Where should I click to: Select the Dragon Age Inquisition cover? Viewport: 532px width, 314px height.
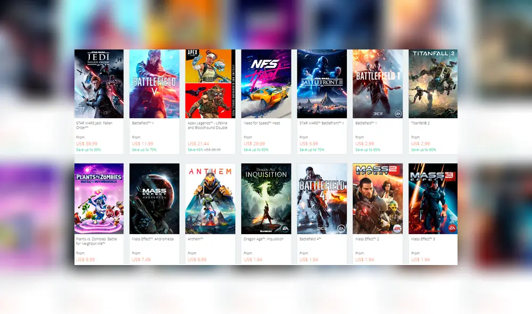[266, 199]
